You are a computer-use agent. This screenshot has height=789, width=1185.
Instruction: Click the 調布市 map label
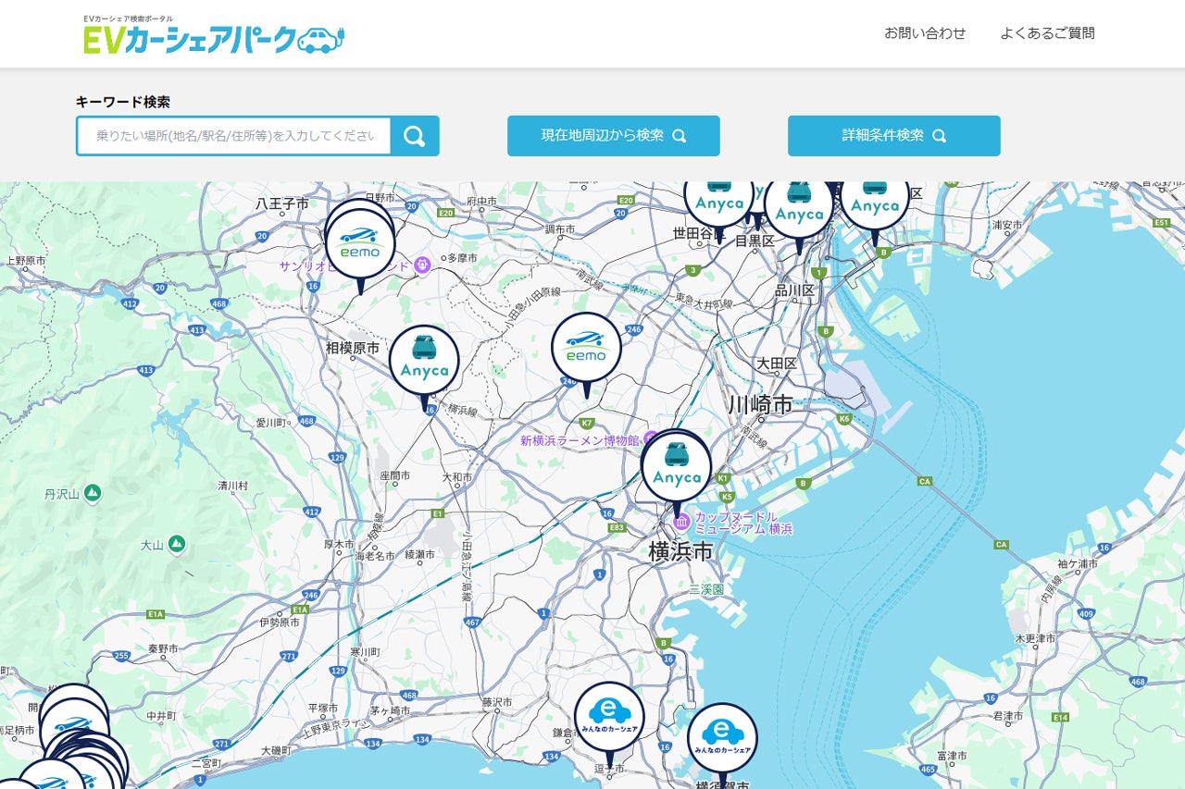560,228
